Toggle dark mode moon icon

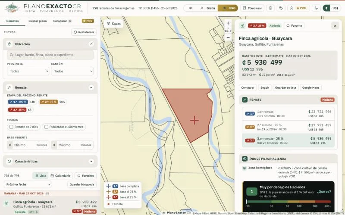point(316,8)
